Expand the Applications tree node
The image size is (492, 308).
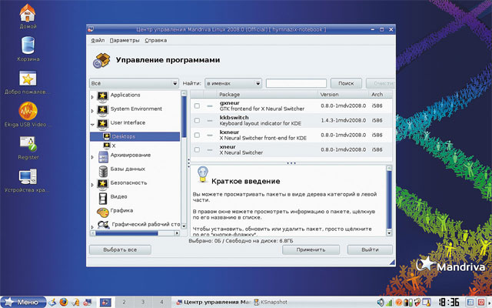coord(92,97)
